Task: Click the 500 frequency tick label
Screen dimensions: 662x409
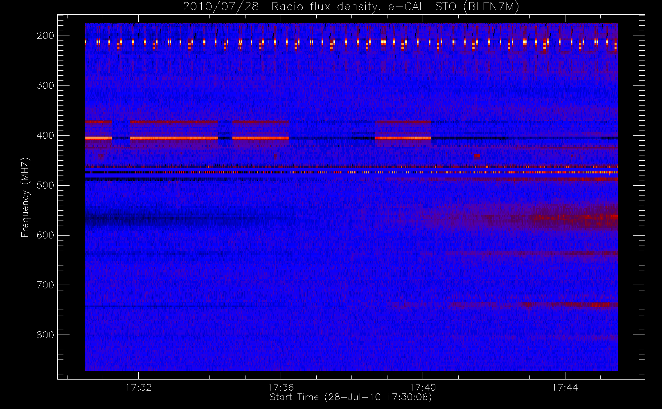Action: pyautogui.click(x=45, y=185)
